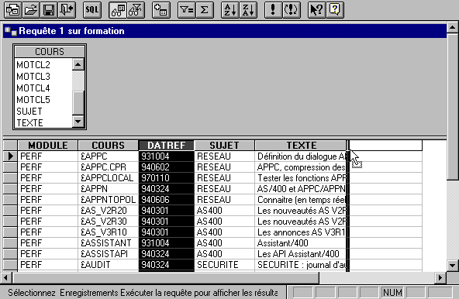Run query now with exclamation icon
The width and height of the screenshot is (459, 299).
click(x=273, y=9)
